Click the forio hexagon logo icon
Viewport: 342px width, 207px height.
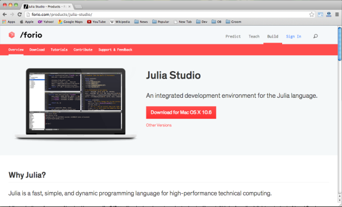click(11, 35)
